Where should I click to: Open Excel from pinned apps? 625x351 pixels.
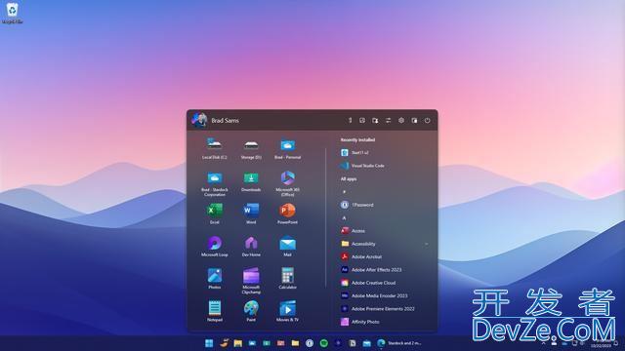215,214
